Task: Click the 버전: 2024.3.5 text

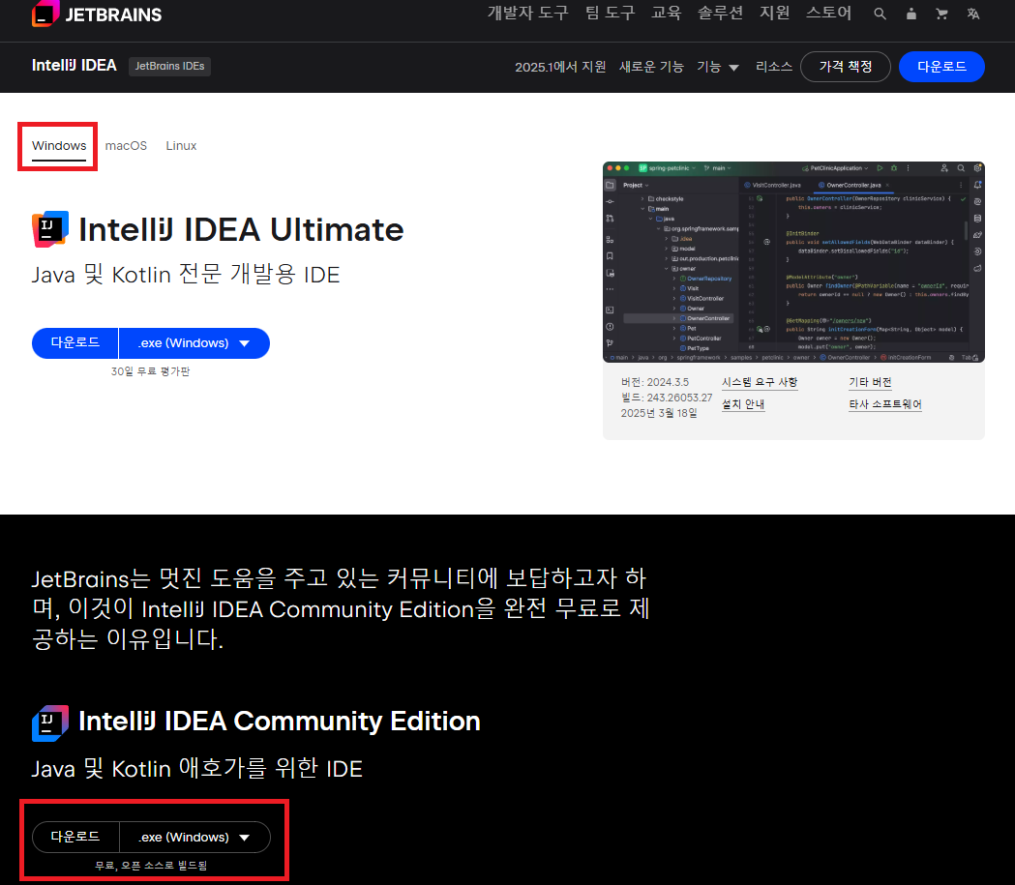Action: pyautogui.click(x=655, y=382)
